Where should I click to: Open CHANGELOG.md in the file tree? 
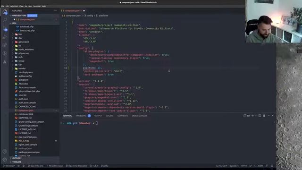point(27,107)
